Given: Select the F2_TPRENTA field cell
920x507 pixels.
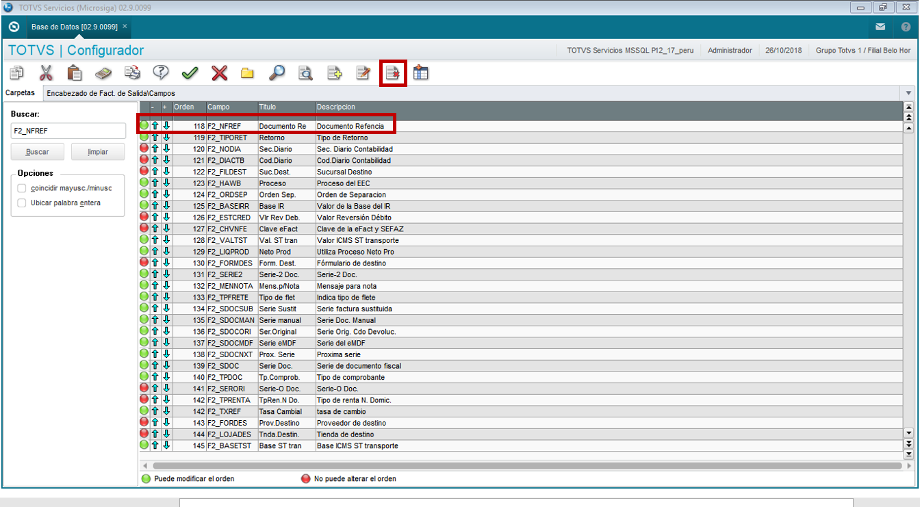Looking at the screenshot, I should click(x=231, y=400).
